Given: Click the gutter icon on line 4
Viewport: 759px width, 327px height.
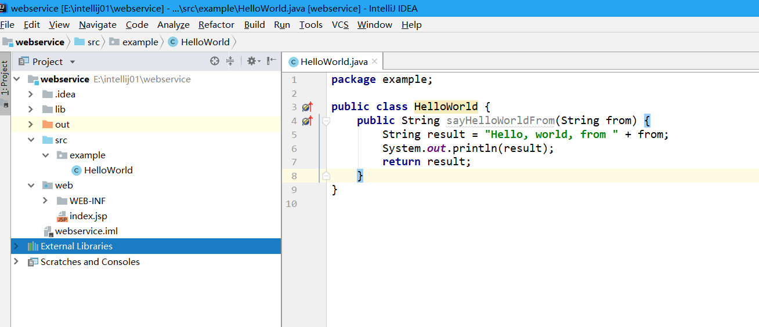Looking at the screenshot, I should coord(308,121).
